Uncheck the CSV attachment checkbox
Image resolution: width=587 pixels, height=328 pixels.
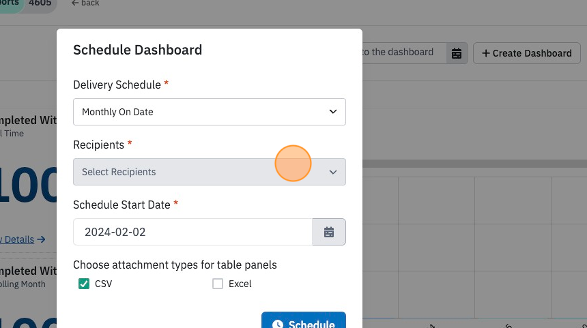tap(84, 284)
